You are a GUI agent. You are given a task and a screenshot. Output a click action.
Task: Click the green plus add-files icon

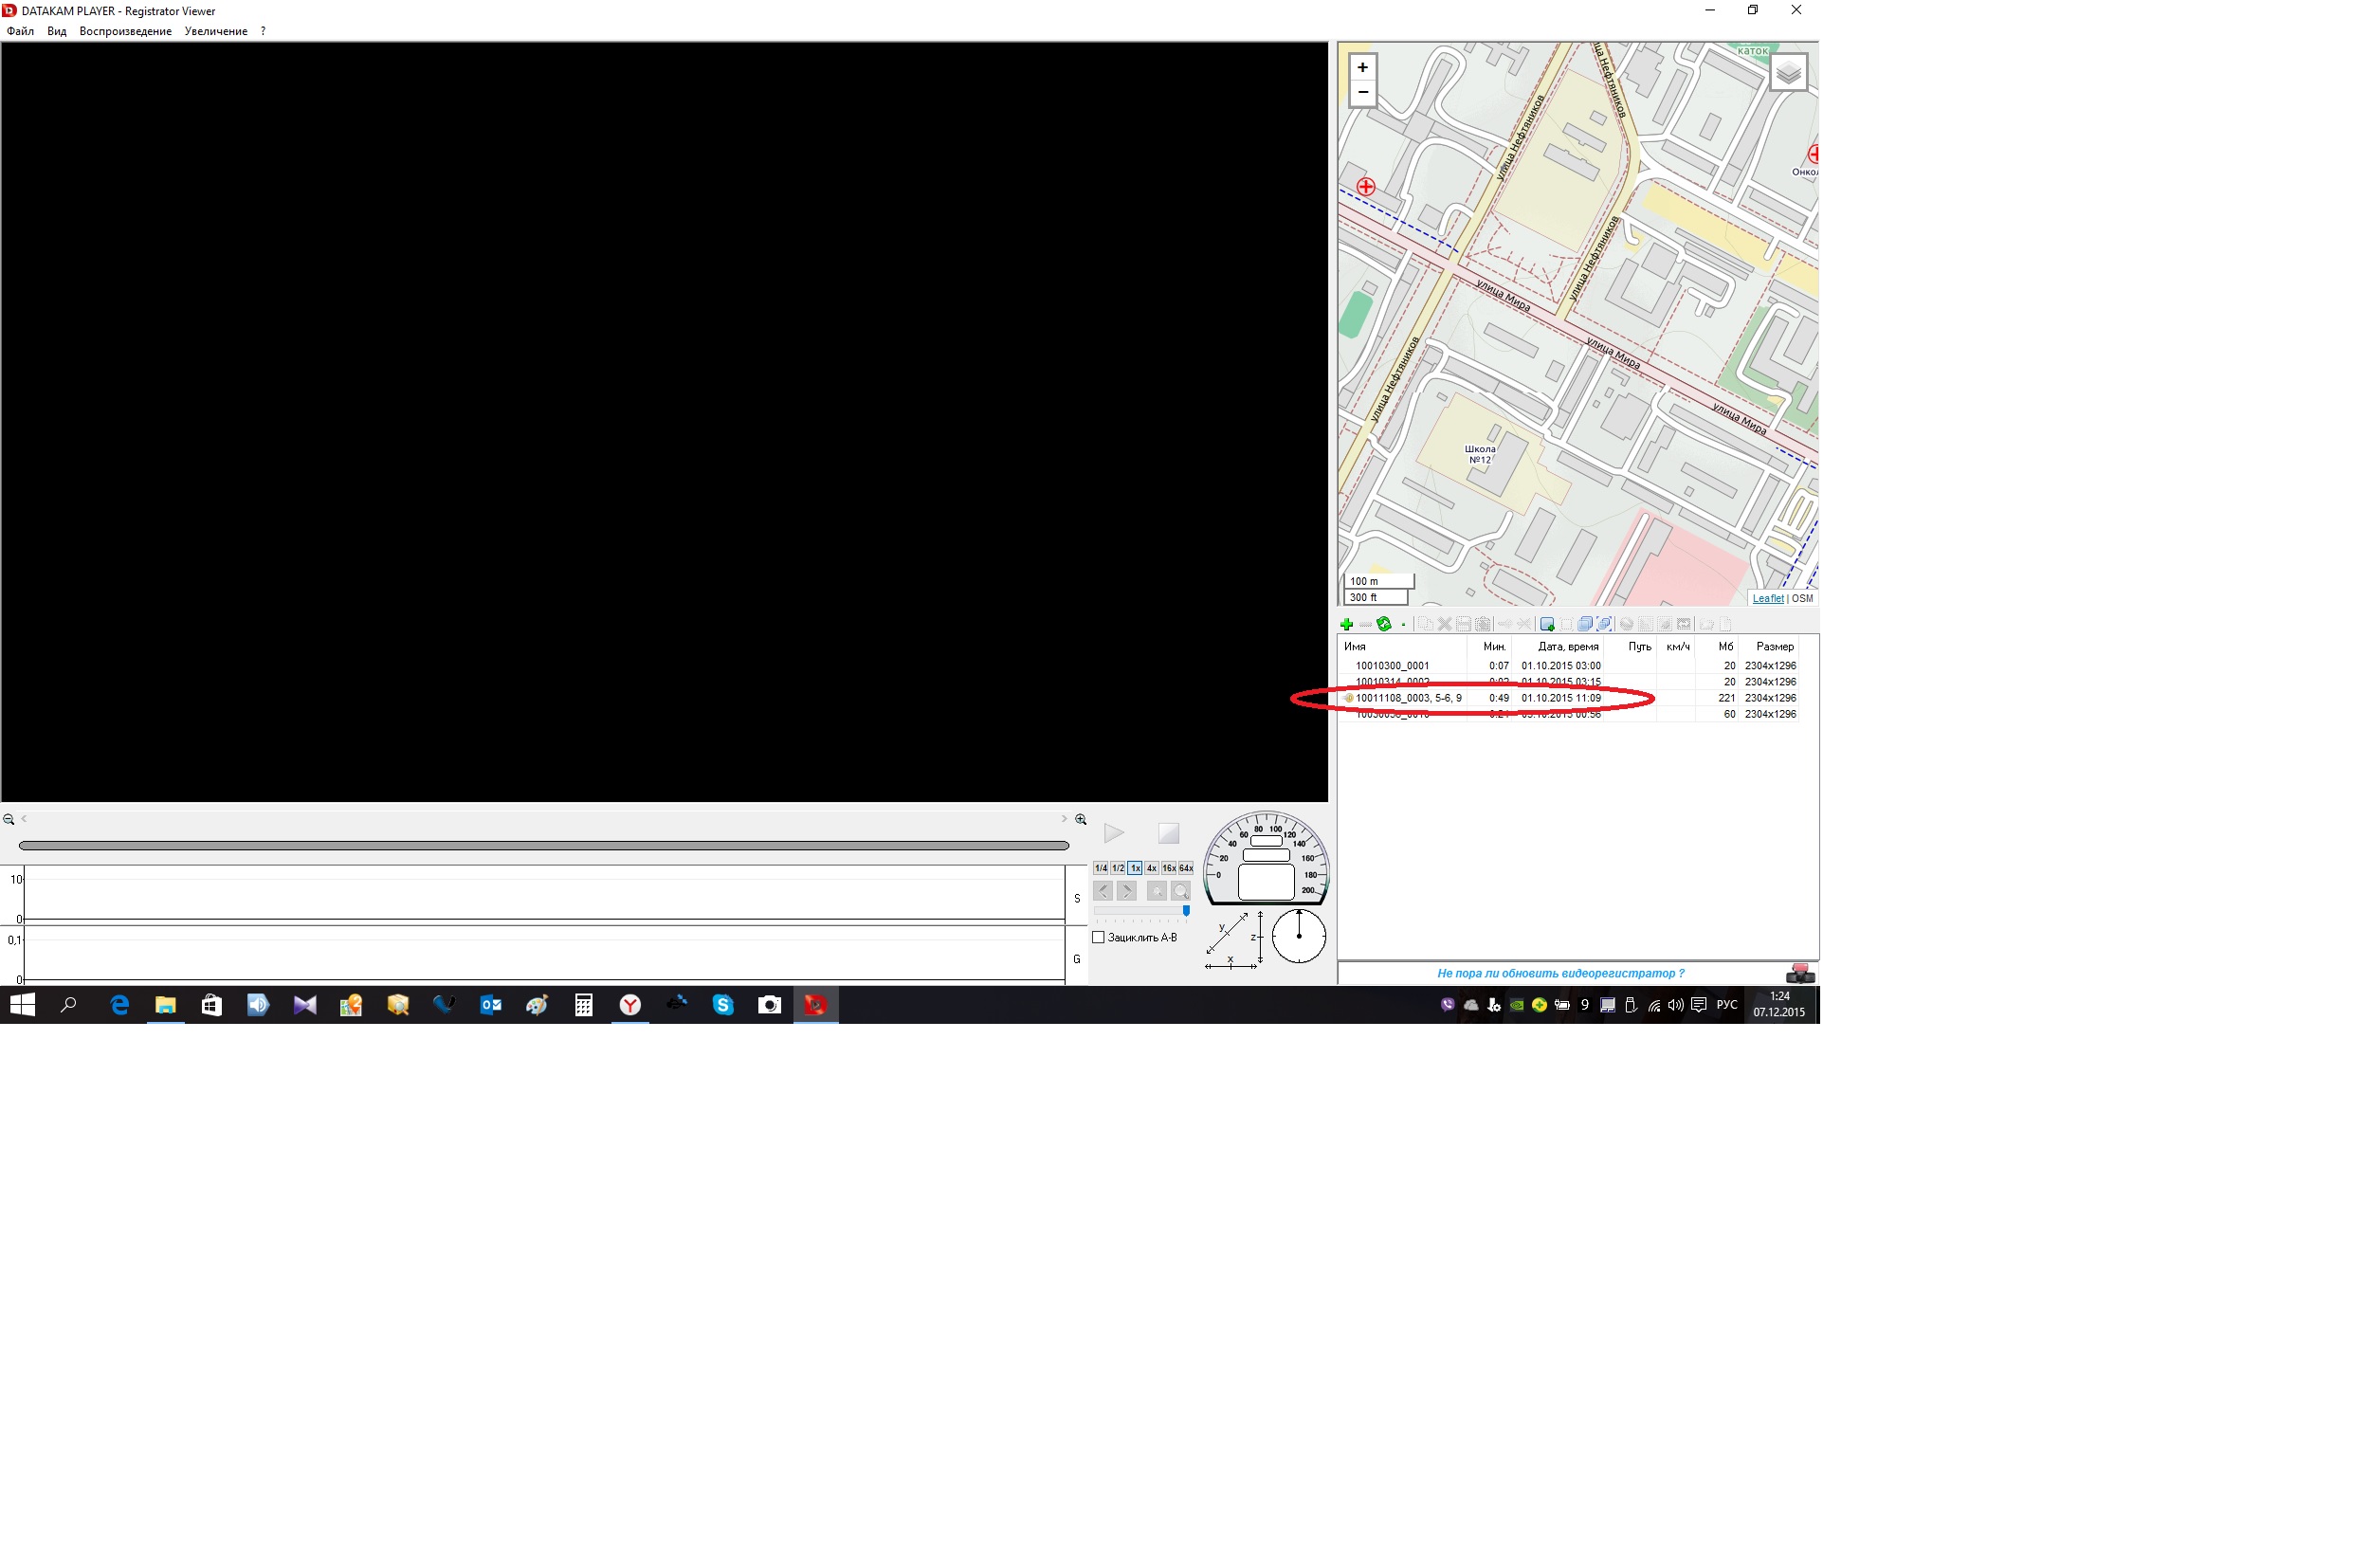tap(1346, 624)
